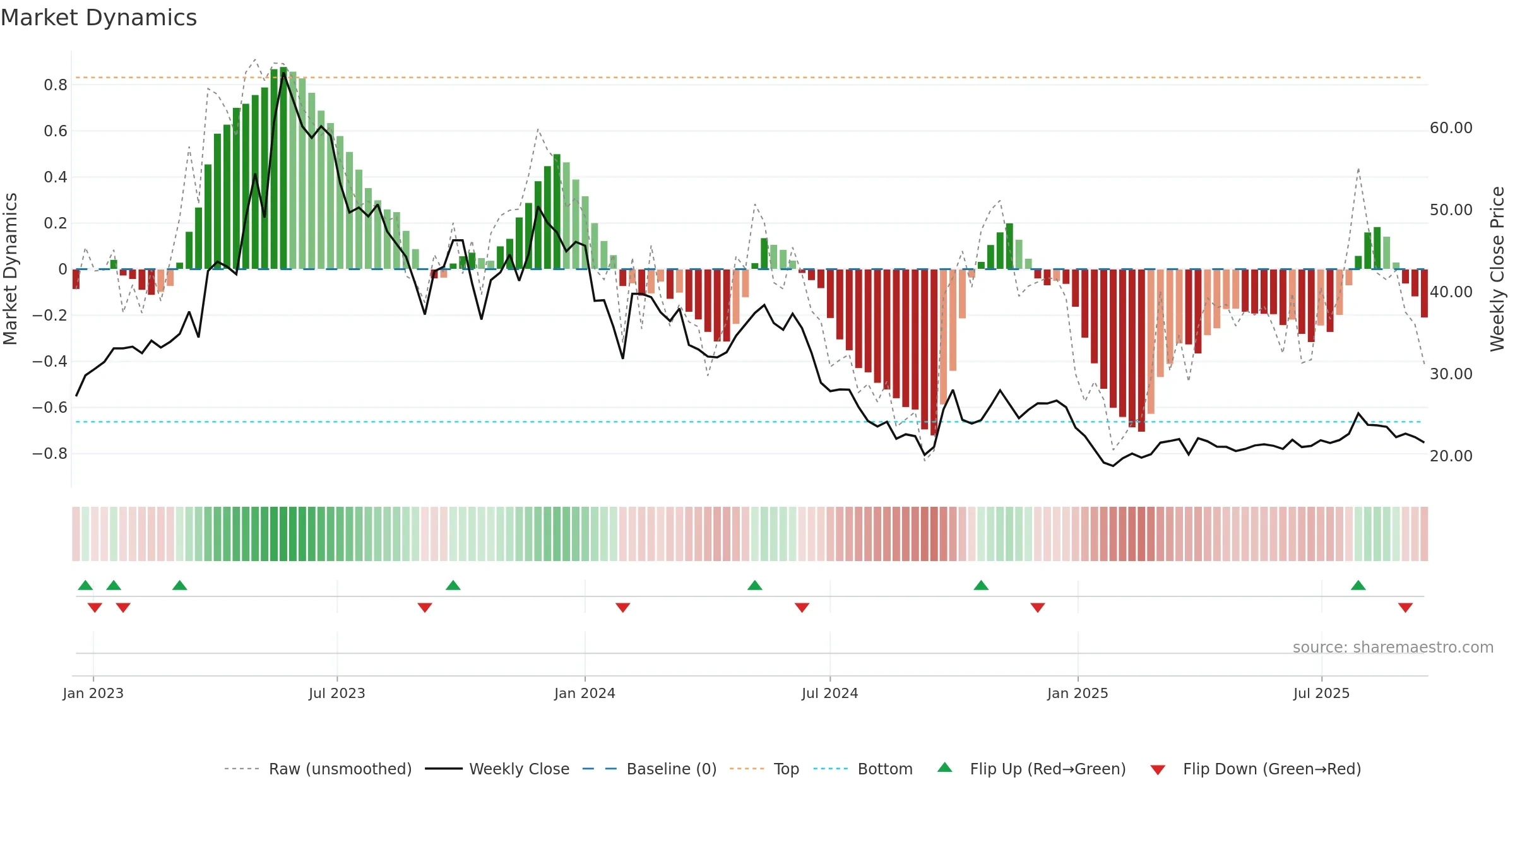Click the Market Dynamics chart title at top
The image size is (1515, 852).
(x=98, y=18)
